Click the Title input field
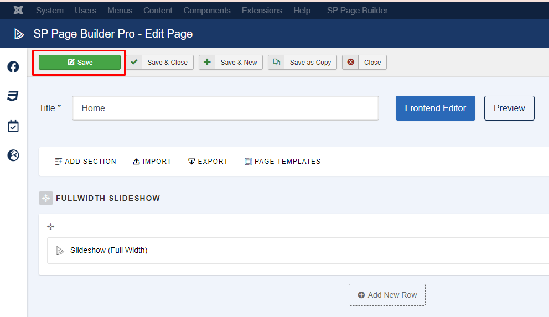This screenshot has height=317, width=549. (x=225, y=108)
